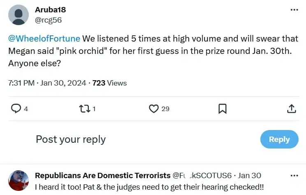
Task: Click the 723 Views count
Action: tap(110, 83)
